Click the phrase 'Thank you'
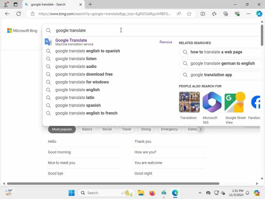This screenshot has width=265, height=199. [x=143, y=142]
